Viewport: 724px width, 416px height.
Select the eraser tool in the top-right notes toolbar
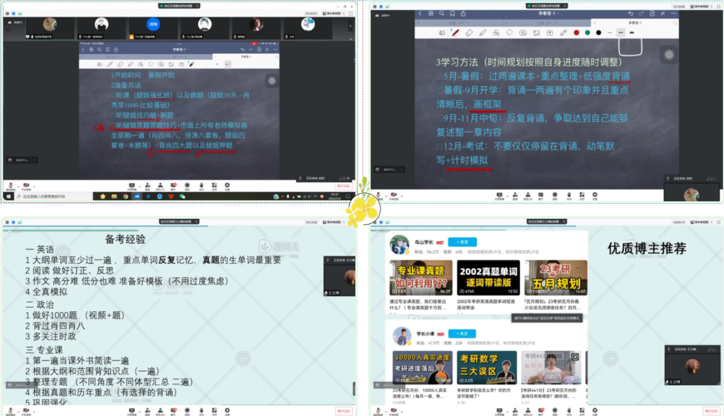click(469, 33)
